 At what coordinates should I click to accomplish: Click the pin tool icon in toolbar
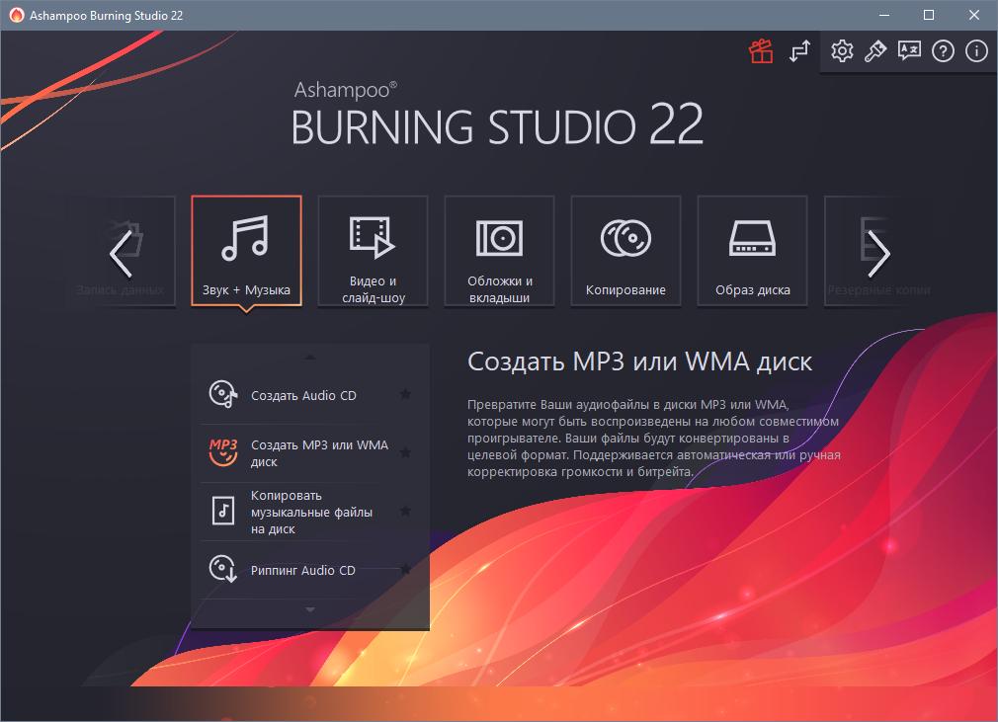click(x=874, y=51)
